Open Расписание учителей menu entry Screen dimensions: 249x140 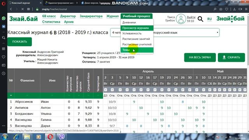point(137,44)
